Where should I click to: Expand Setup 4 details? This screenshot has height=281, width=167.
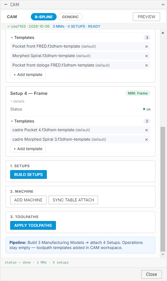click(x=17, y=101)
